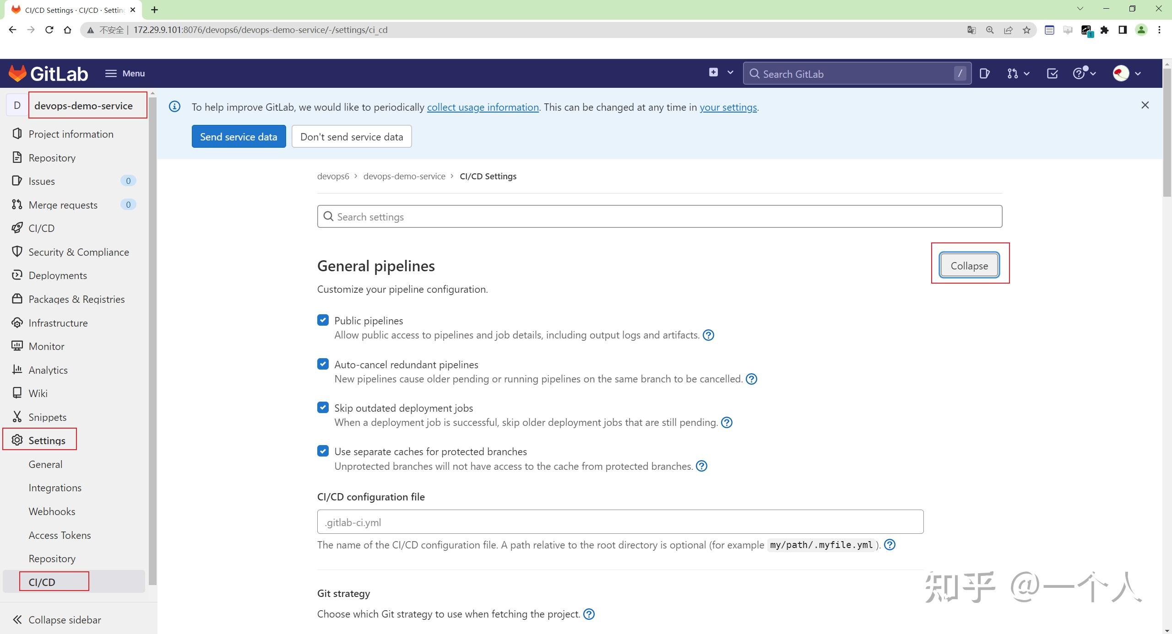This screenshot has width=1172, height=634.
Task: Open the Merge requests panel from sidebar
Action: pyautogui.click(x=63, y=204)
